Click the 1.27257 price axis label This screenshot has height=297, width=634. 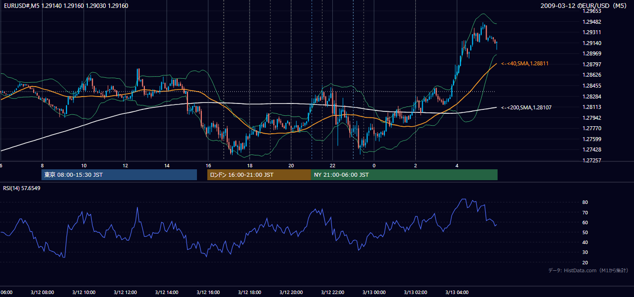(x=592, y=160)
